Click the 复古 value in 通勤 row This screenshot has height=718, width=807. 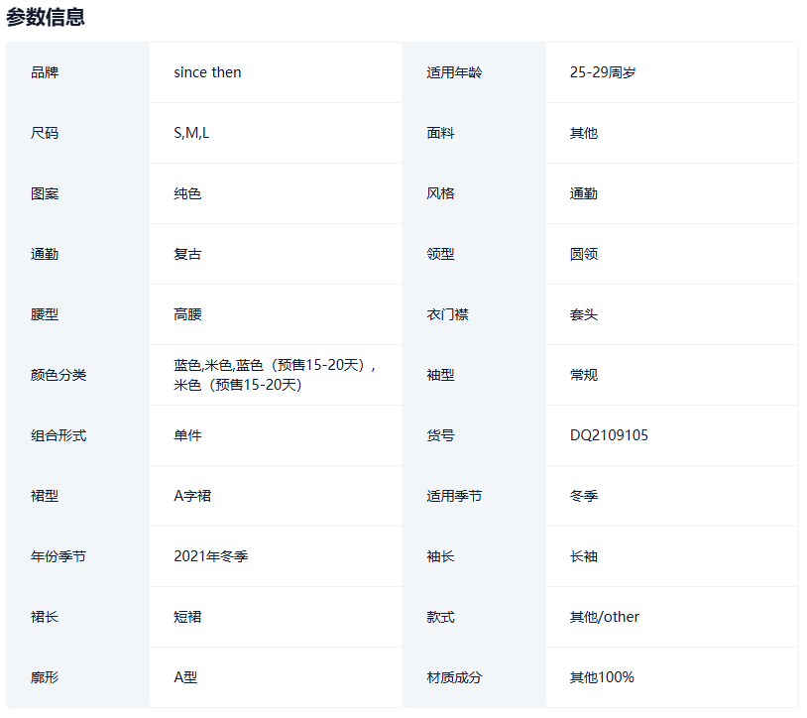pyautogui.click(x=187, y=254)
